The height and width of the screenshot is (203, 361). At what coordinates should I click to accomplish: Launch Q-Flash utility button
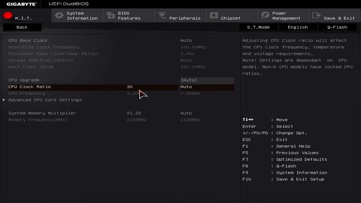pyautogui.click(x=337, y=27)
